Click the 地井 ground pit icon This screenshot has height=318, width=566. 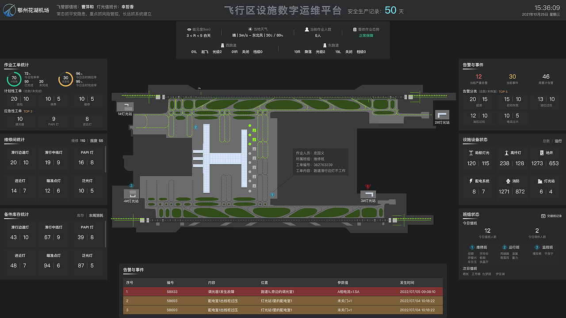click(542, 153)
